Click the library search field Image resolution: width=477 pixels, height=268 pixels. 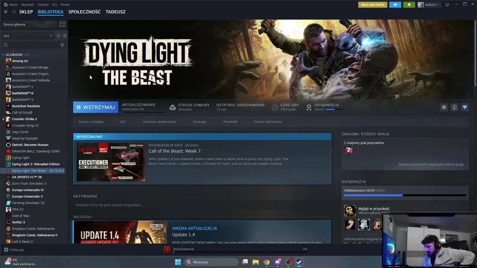tap(30, 45)
